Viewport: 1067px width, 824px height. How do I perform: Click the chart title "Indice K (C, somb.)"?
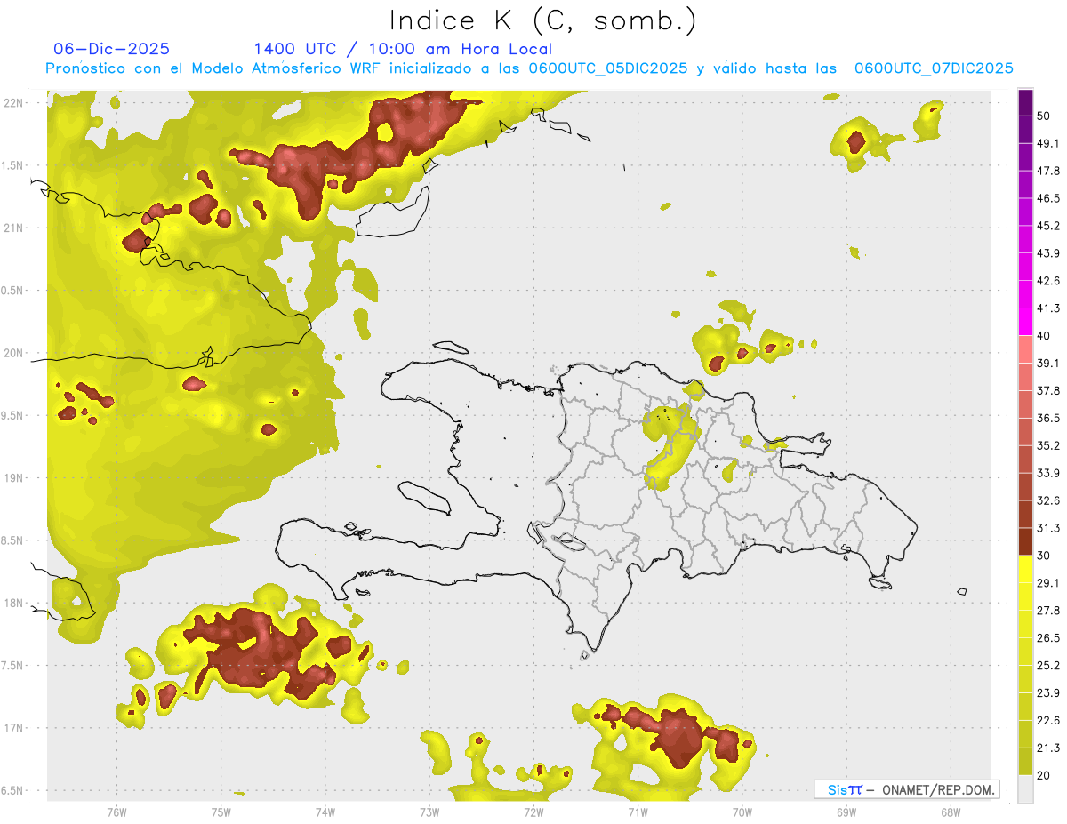[x=543, y=20]
